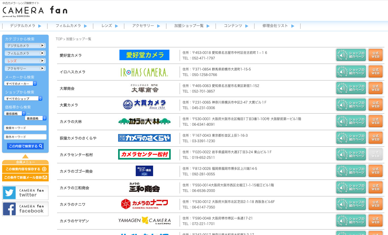Click the 愛好堂カメラ shop logo image
The width and height of the screenshot is (388, 235).
pos(144,55)
